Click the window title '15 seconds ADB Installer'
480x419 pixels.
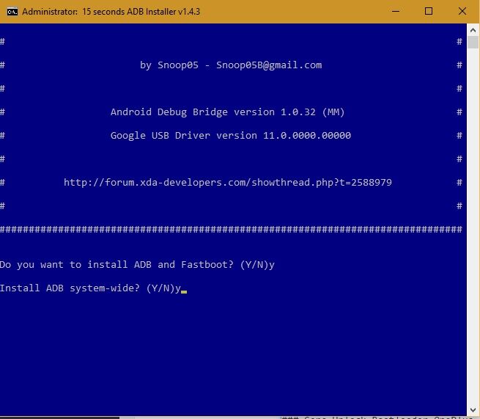111,12
